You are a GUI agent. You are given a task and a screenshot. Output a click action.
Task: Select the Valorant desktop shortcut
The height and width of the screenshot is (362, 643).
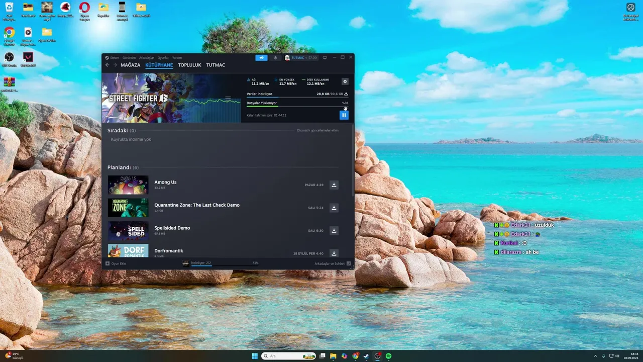(x=28, y=59)
